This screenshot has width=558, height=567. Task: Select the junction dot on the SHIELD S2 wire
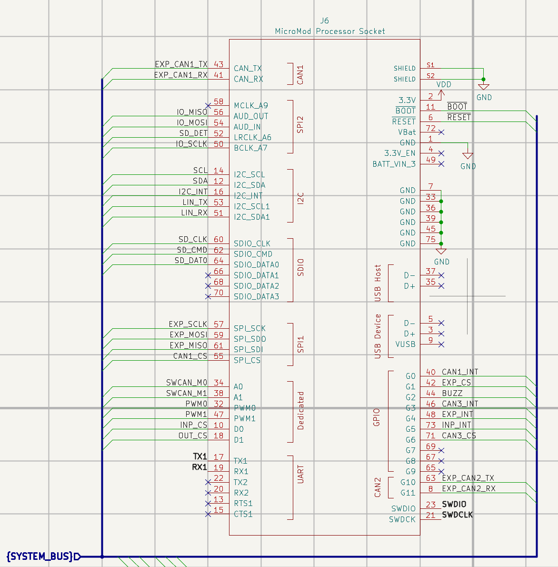click(x=484, y=79)
